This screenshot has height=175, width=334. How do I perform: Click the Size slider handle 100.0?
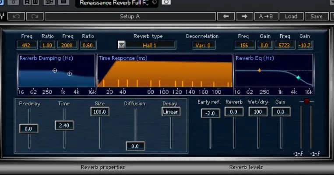tap(100, 111)
